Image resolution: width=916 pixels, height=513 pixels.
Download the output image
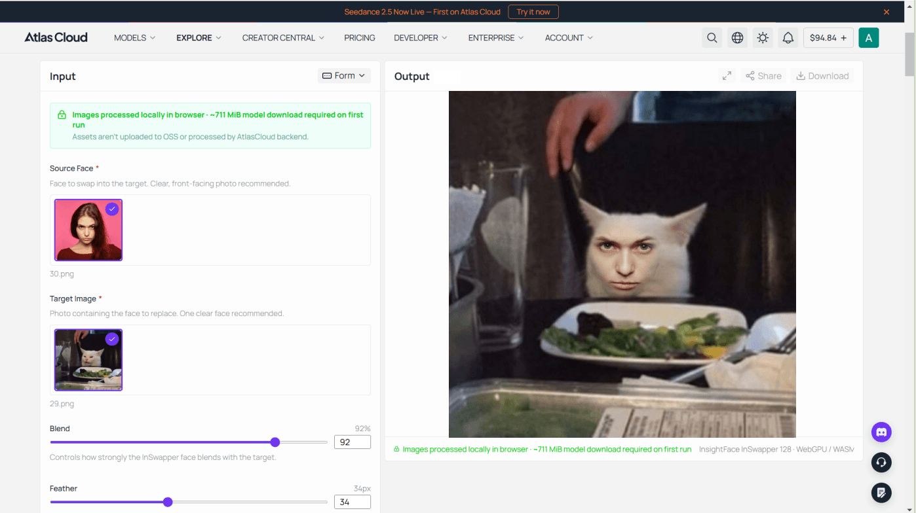tap(822, 76)
